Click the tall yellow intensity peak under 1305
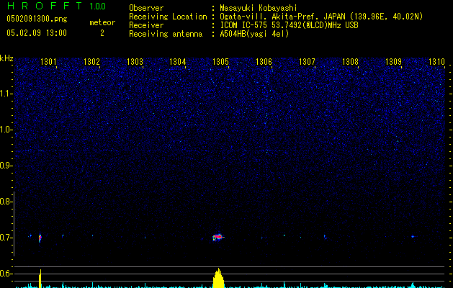Image resolution: width=453 pixels, height=288 pixels. [218, 278]
